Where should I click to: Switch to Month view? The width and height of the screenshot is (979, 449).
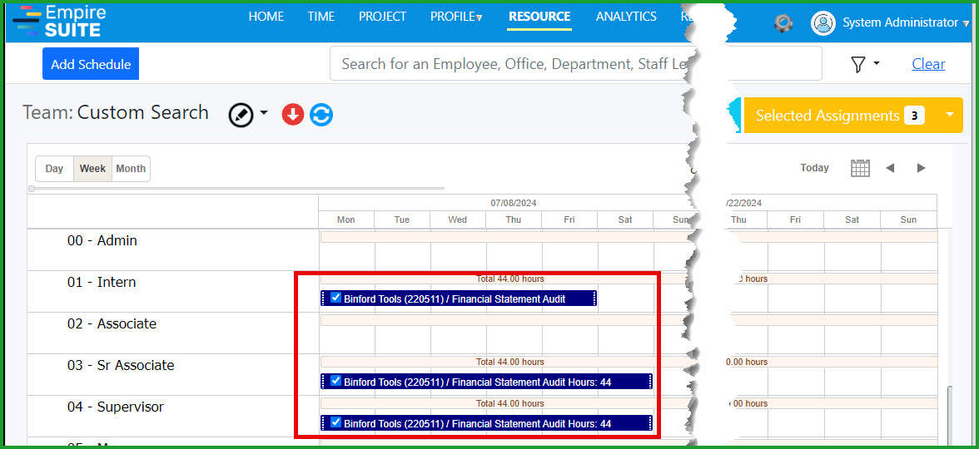(x=131, y=168)
